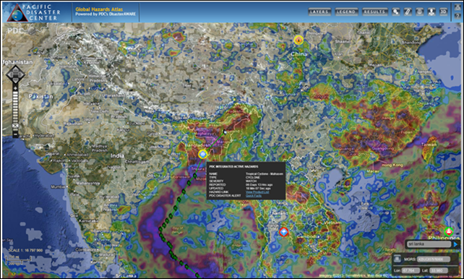Open the LAYERS panel

[x=319, y=12]
